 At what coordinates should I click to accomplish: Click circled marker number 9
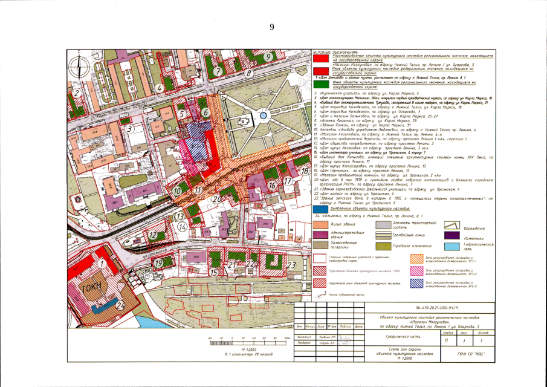point(267,56)
